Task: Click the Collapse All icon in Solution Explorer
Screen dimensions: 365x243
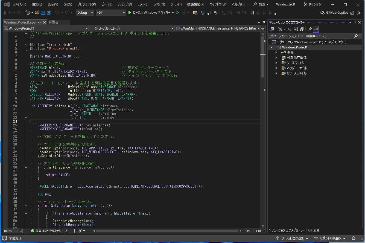Action: pyautogui.click(x=296, y=29)
